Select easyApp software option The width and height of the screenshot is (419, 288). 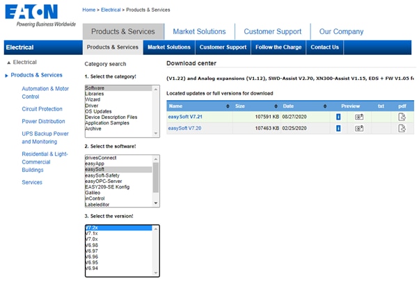tap(118, 163)
